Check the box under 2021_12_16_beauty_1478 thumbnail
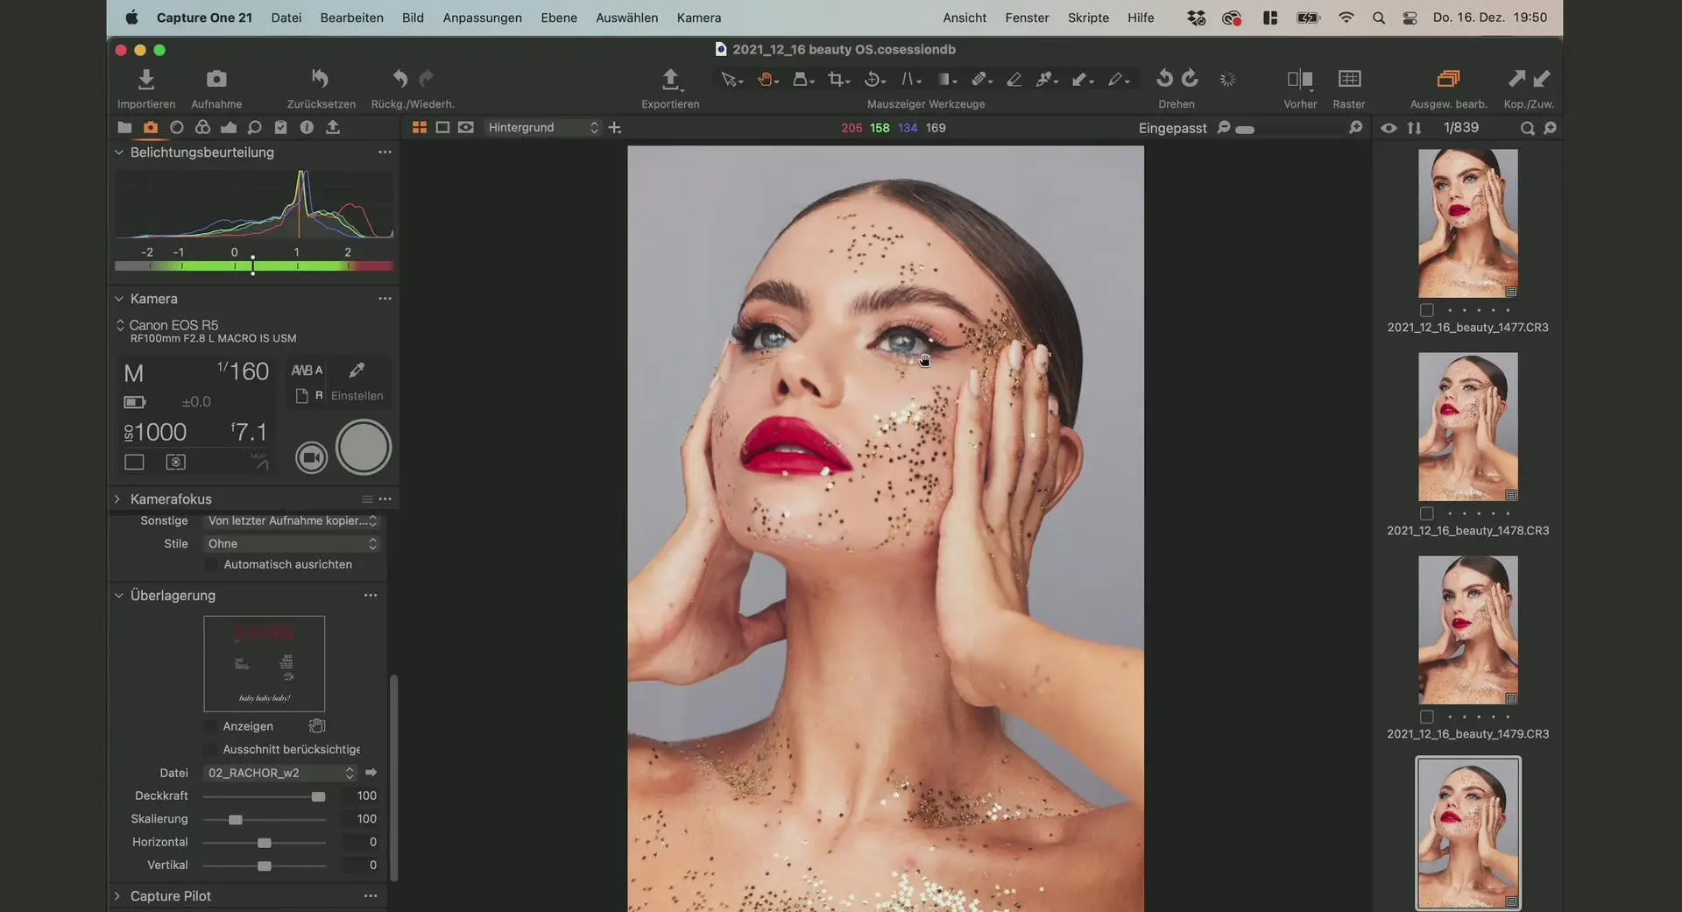The height and width of the screenshot is (912, 1682). tap(1427, 513)
